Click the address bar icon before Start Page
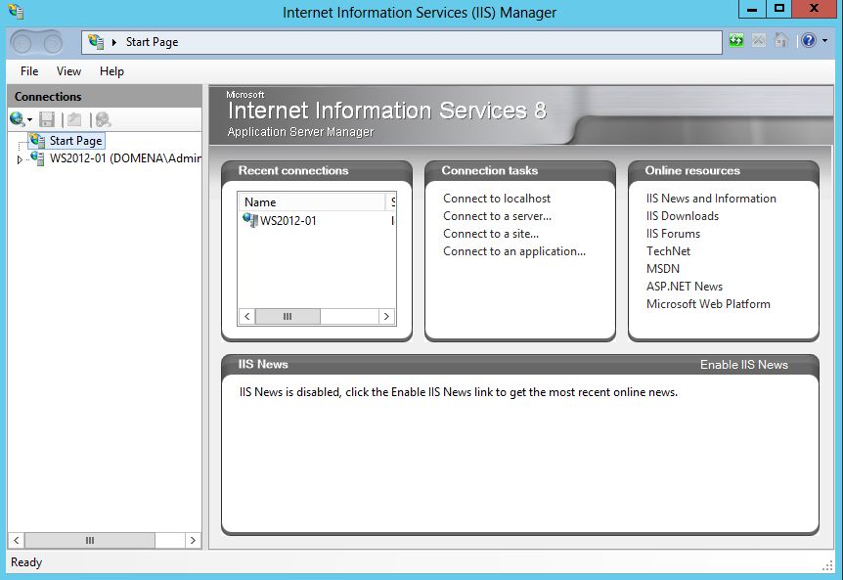 [96, 42]
